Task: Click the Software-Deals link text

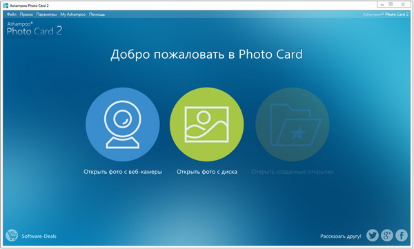Action: pos(39,236)
